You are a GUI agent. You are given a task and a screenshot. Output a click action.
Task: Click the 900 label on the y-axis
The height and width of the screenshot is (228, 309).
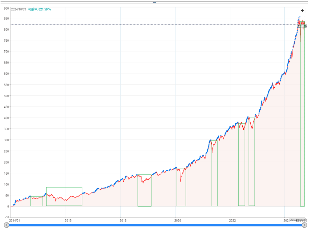pyautogui.click(x=6, y=8)
